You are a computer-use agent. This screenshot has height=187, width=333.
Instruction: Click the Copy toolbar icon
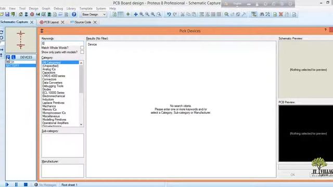(x=188, y=14)
